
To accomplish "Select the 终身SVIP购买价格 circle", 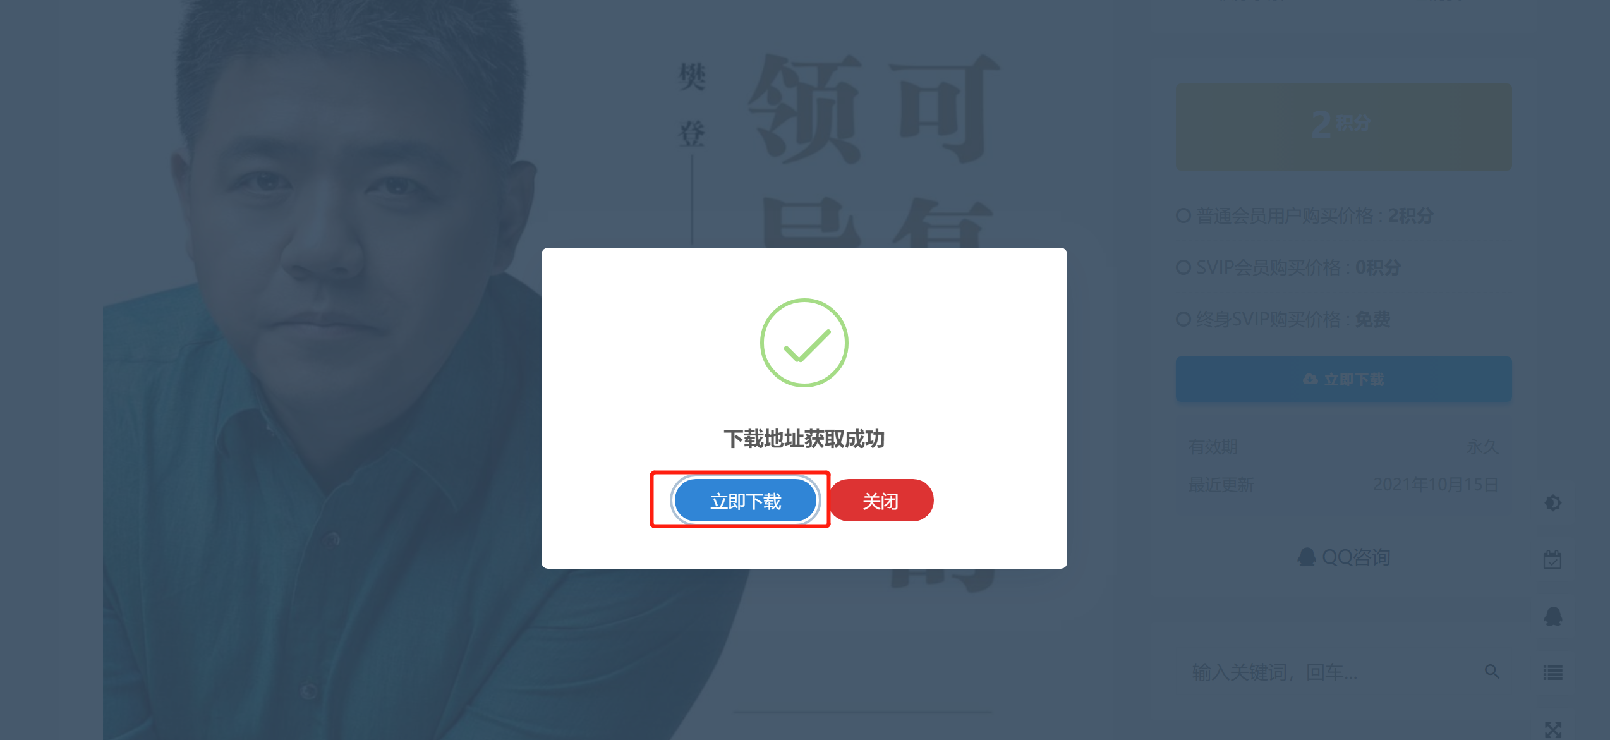I will 1183,320.
